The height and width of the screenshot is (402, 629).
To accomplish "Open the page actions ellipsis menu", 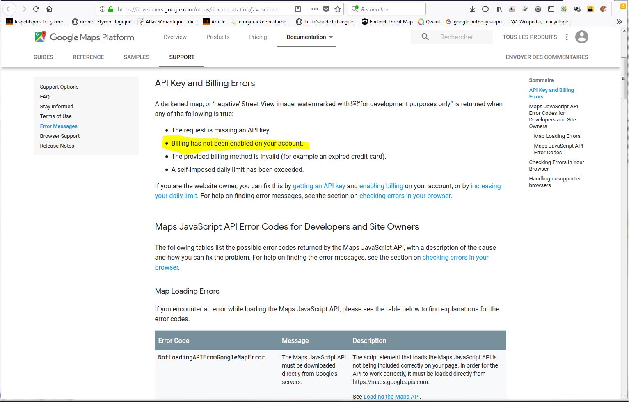I will click(x=314, y=9).
